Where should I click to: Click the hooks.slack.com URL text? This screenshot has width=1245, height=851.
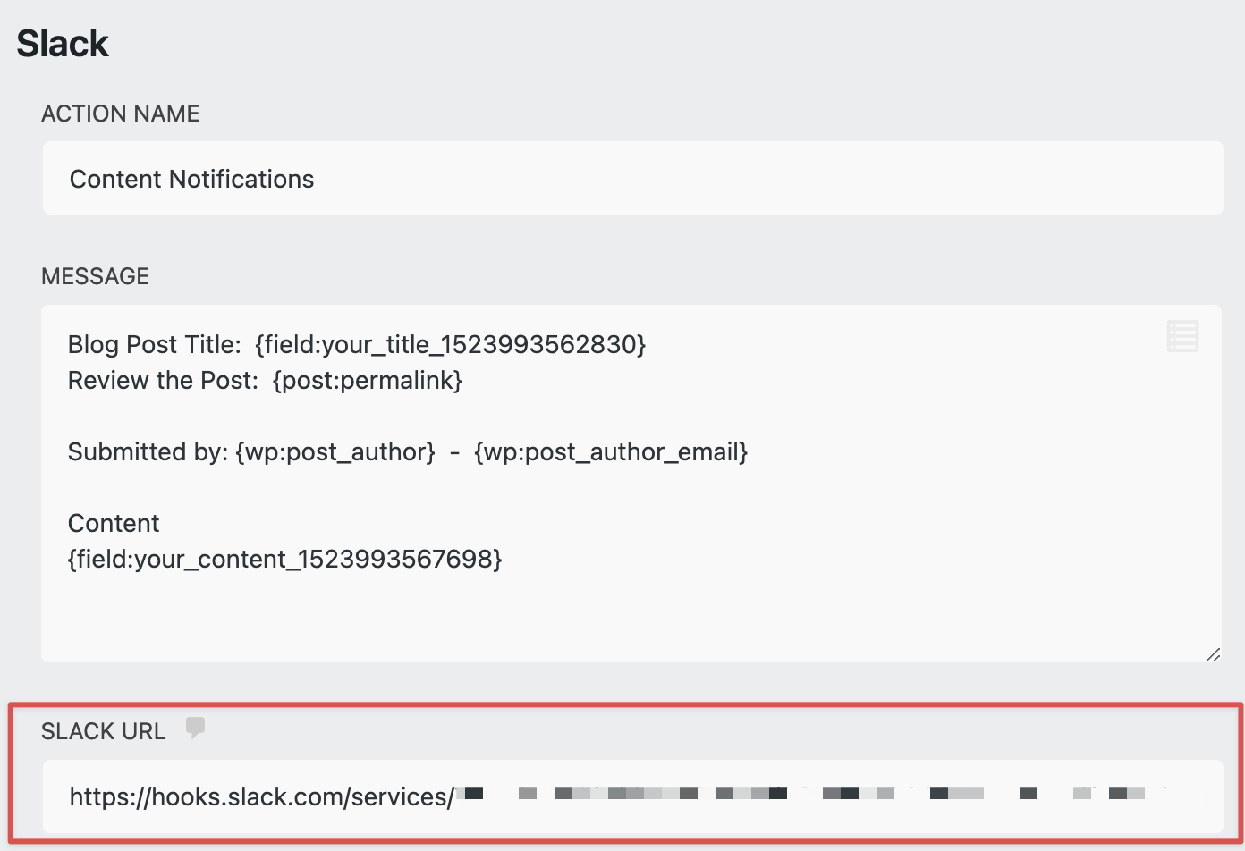point(261,796)
